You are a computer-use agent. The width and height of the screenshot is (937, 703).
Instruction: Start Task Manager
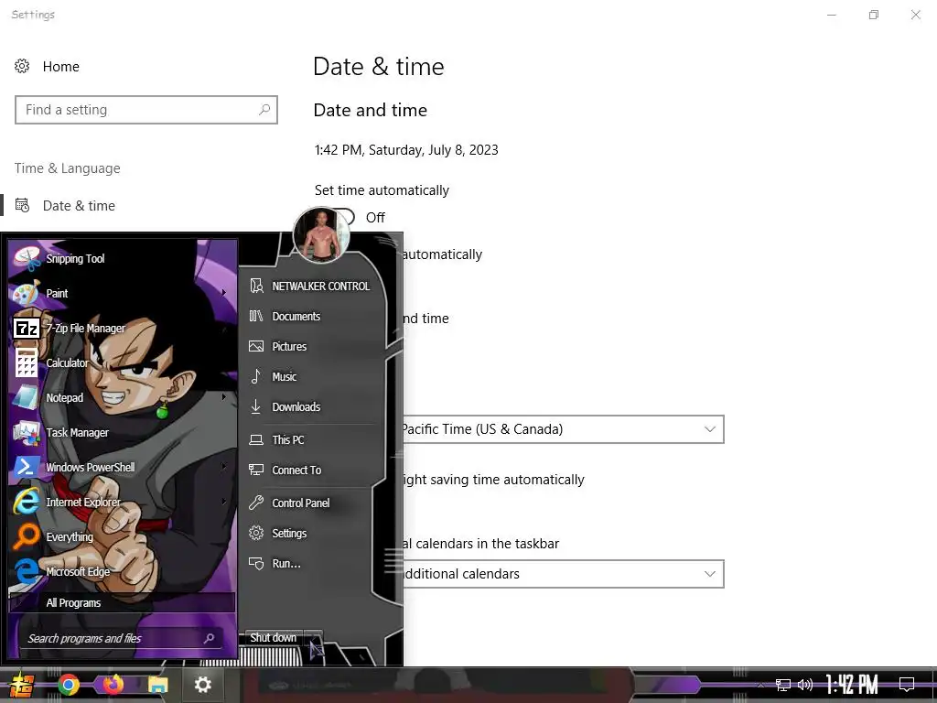pyautogui.click(x=123, y=432)
